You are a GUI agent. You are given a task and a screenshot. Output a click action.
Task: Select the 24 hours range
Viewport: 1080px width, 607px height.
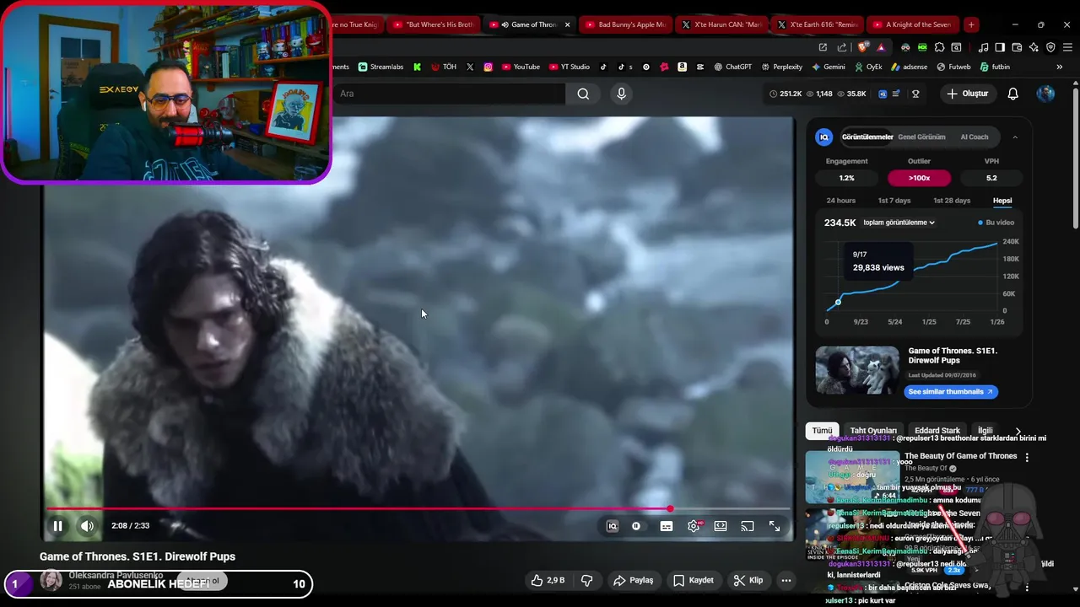(840, 201)
